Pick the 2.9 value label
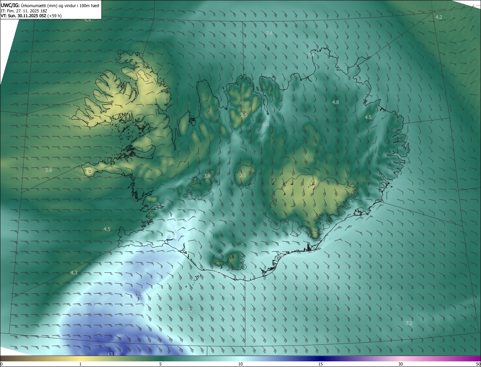 (x=244, y=115)
